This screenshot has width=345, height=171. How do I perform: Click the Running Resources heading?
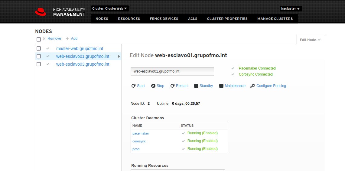(150, 166)
